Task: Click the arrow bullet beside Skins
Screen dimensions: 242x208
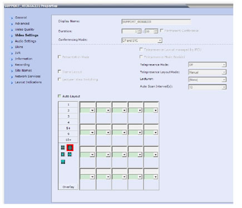Action: [x=12, y=47]
